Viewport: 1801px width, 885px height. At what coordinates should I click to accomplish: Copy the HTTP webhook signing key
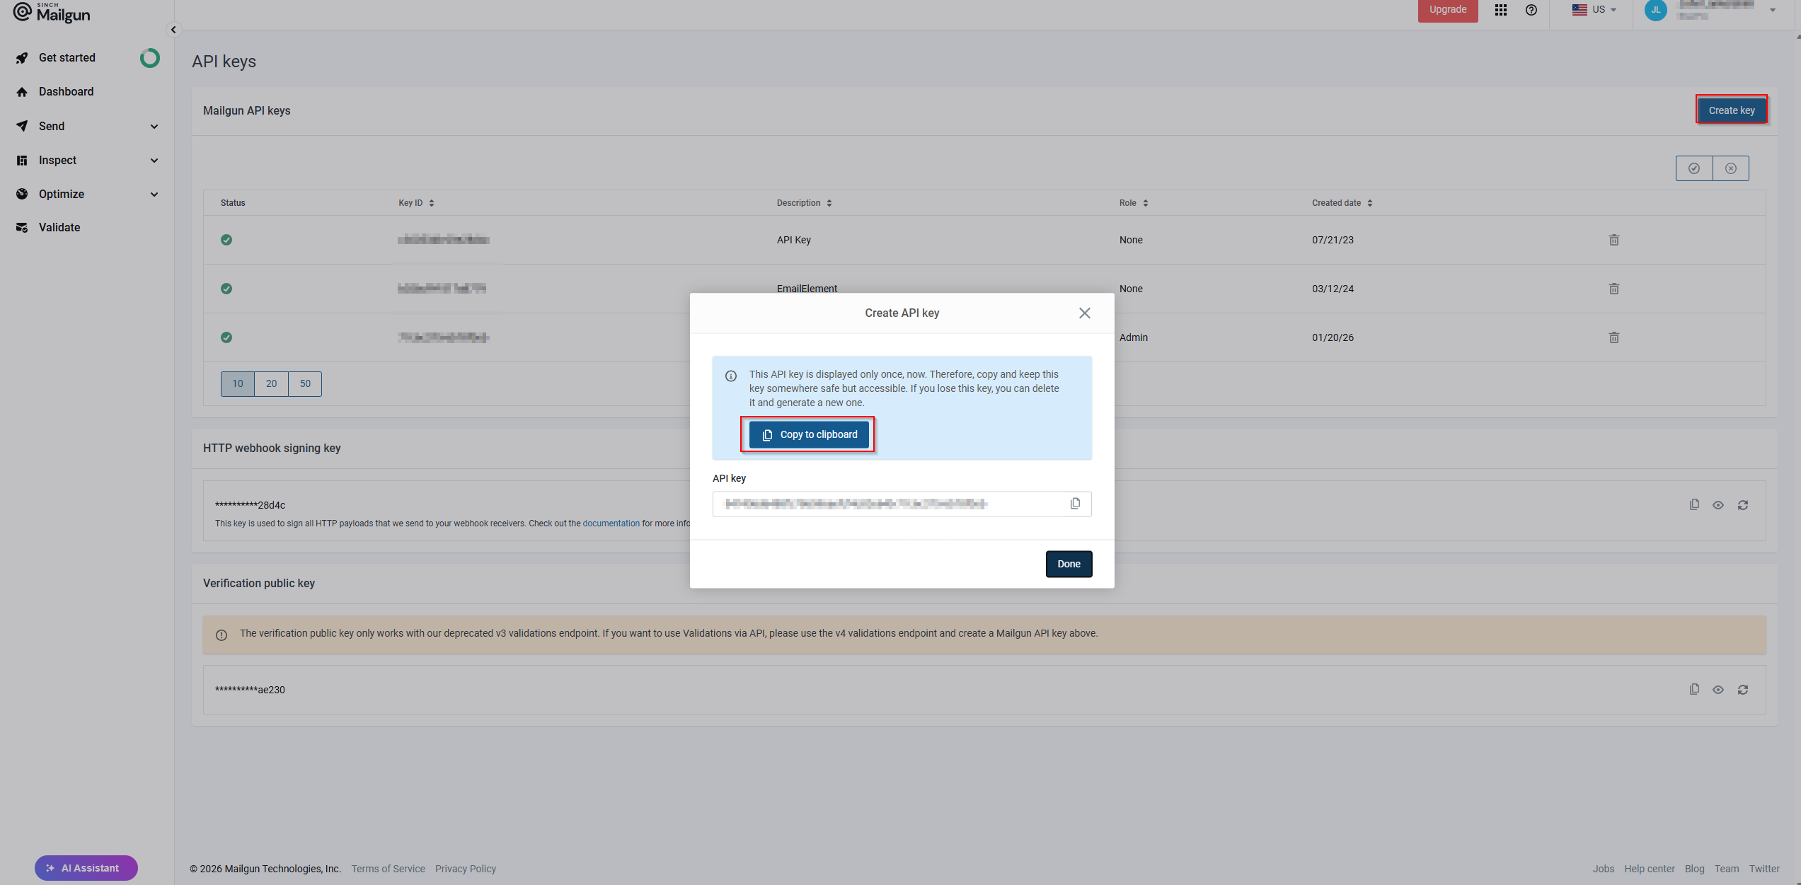(1693, 504)
